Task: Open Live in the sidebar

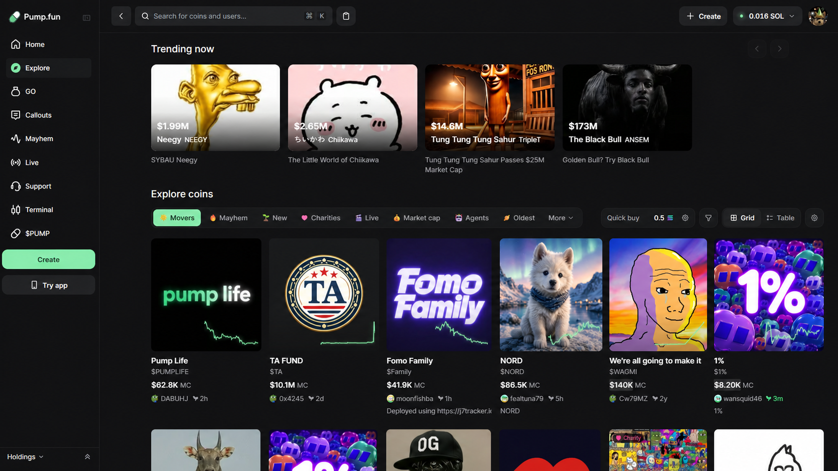Action: point(49,162)
